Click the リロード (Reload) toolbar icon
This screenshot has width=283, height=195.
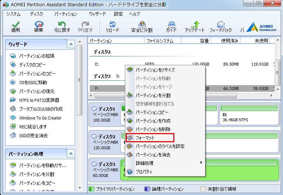[112, 27]
